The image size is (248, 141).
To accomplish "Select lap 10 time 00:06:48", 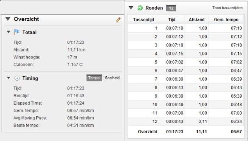I will (175, 105).
